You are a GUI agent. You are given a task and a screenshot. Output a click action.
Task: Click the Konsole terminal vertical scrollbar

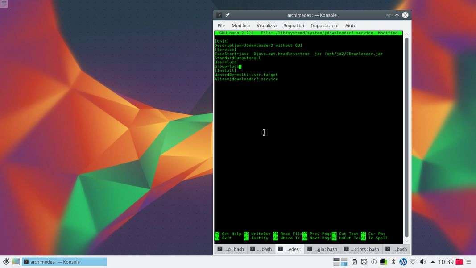[x=406, y=134]
